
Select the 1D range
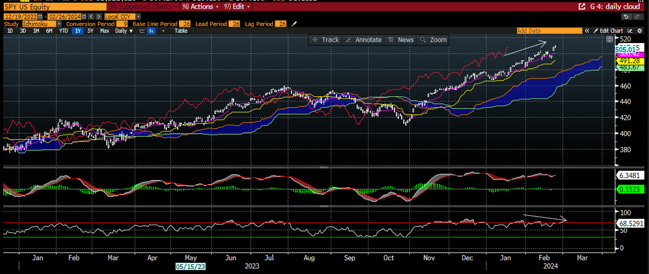point(10,31)
